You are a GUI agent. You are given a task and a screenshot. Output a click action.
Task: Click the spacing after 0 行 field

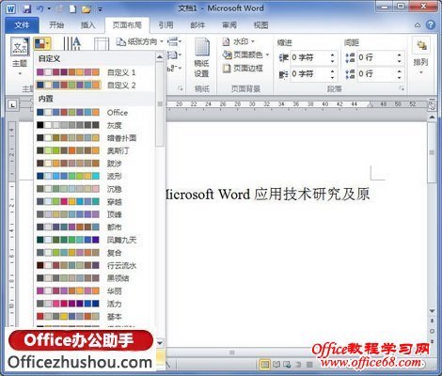click(376, 74)
